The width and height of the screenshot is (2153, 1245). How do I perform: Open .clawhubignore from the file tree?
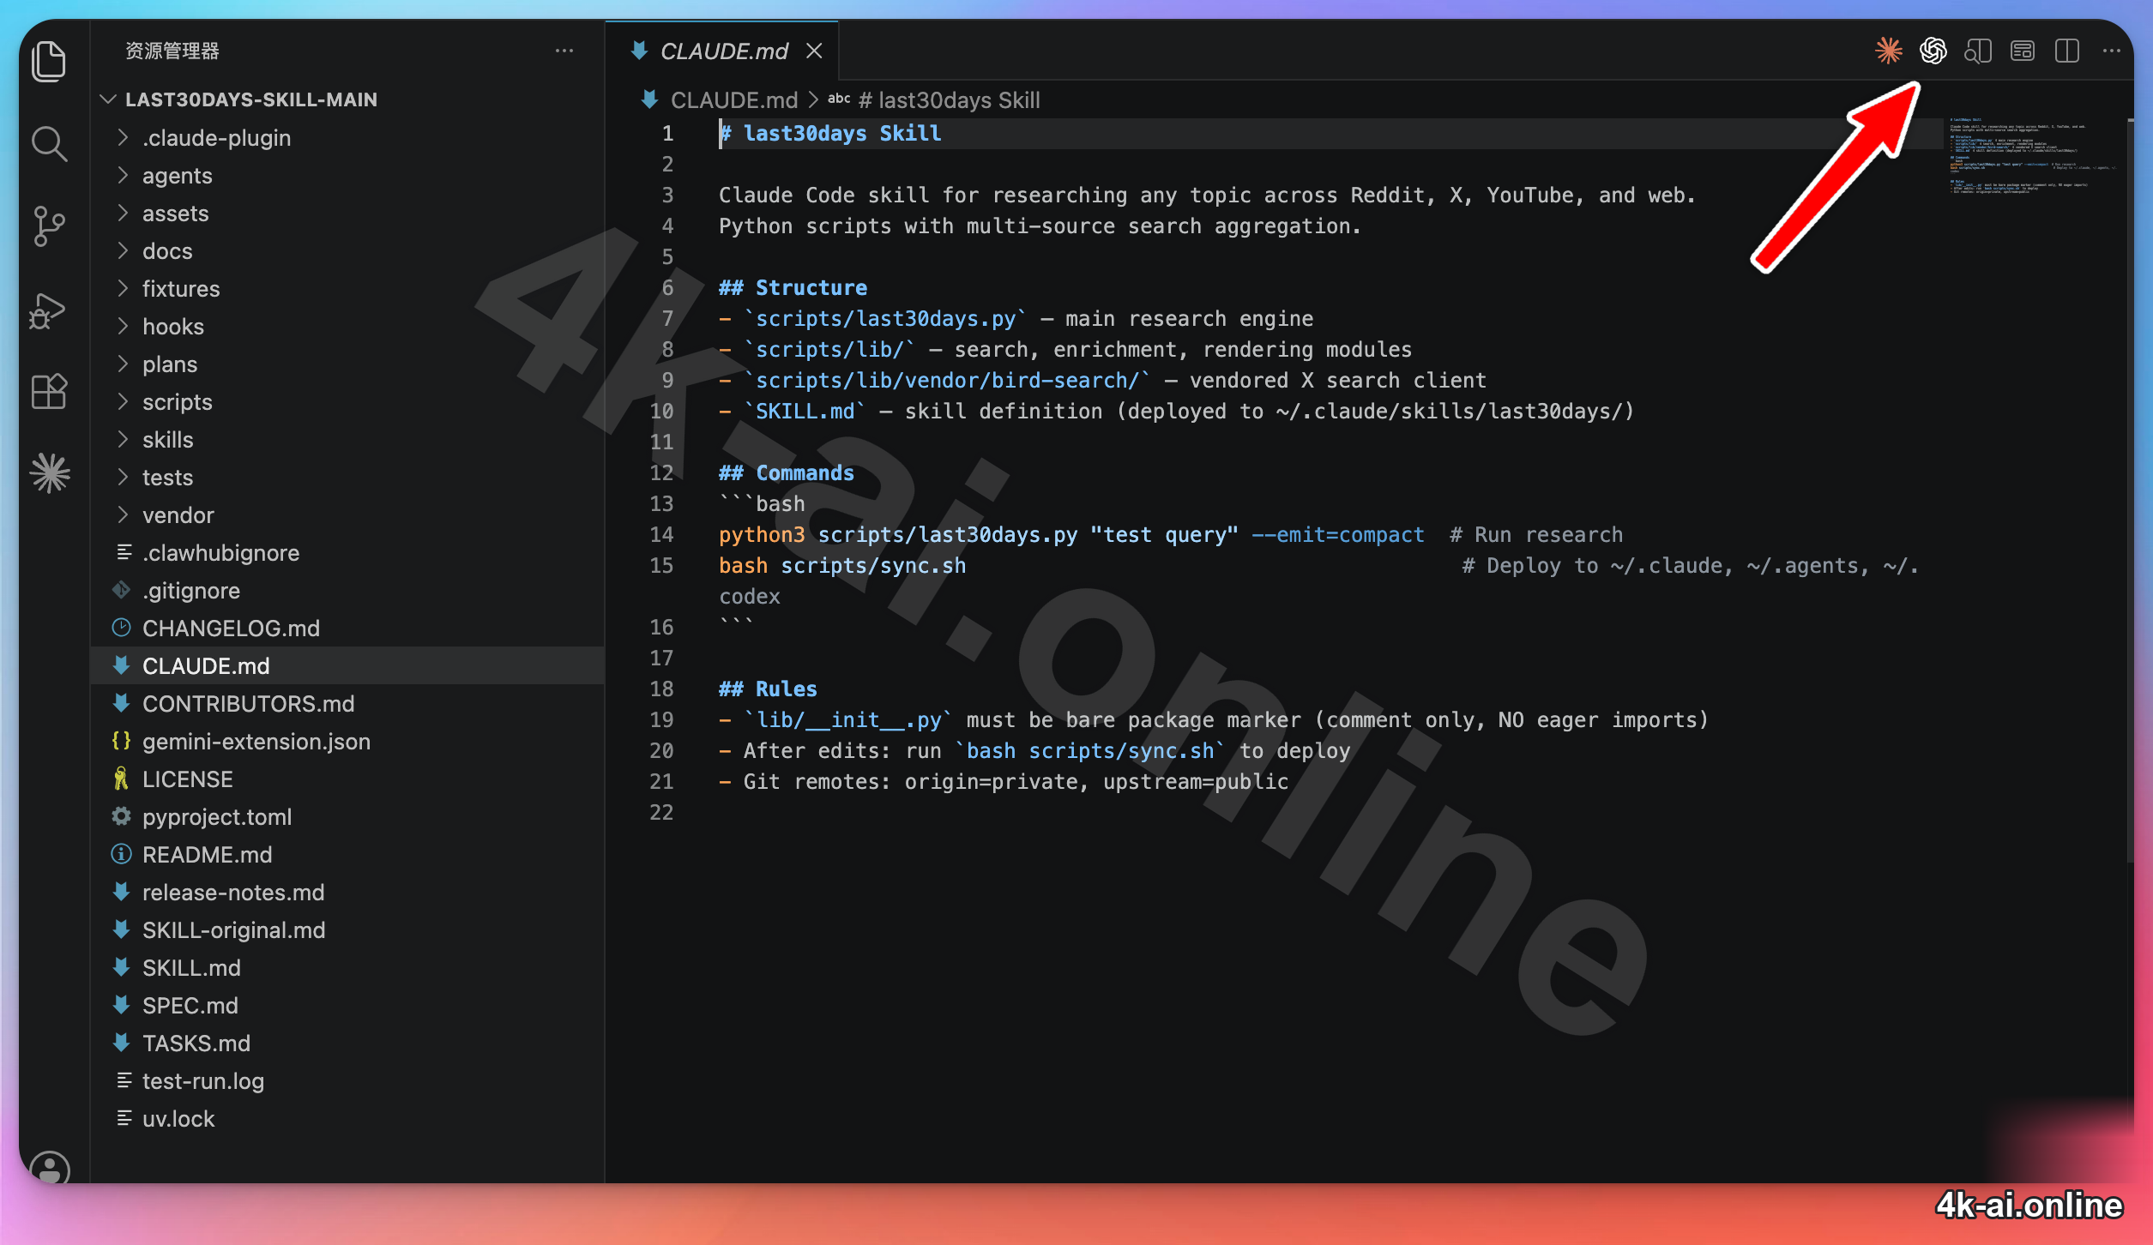tap(347, 553)
